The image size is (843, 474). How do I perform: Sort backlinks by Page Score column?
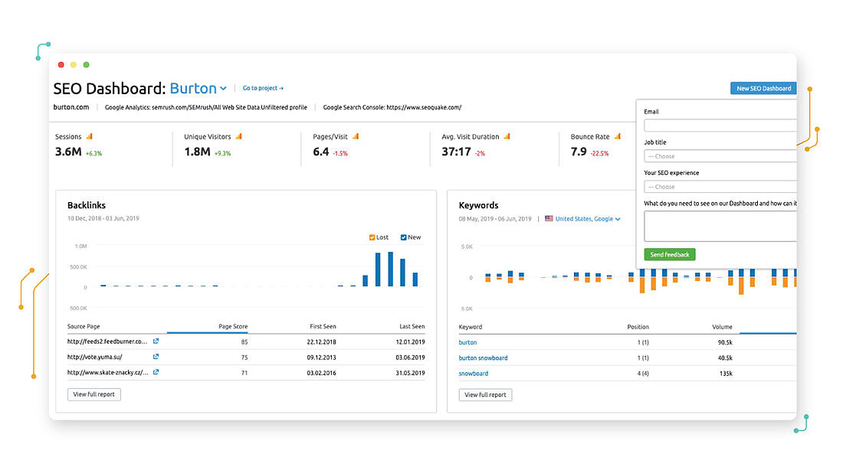[233, 326]
